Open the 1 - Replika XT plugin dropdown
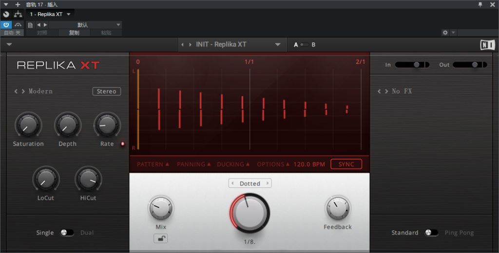Screen dimensions: 499x253 click(50, 14)
